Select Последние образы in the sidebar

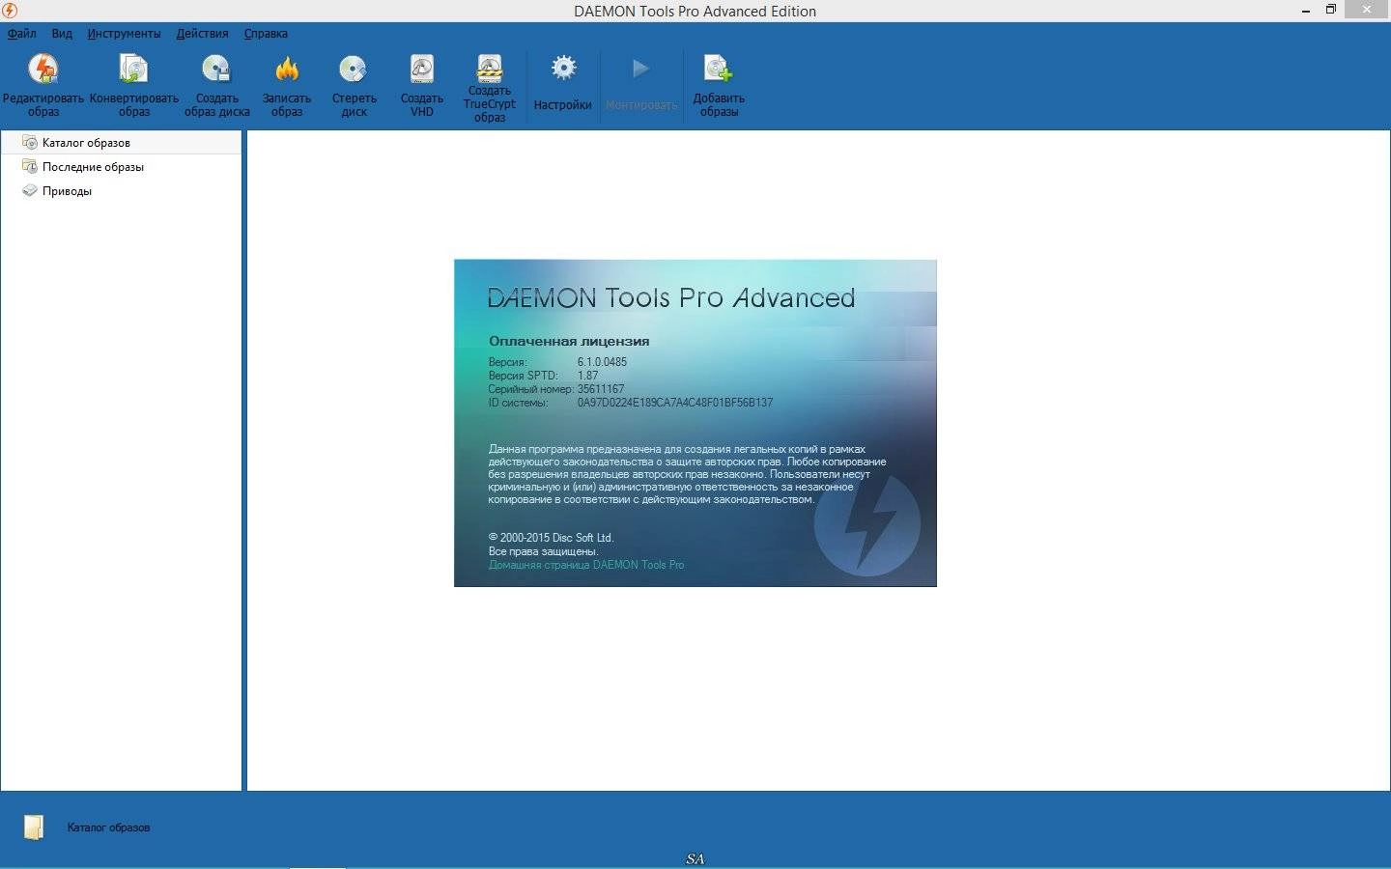93,166
